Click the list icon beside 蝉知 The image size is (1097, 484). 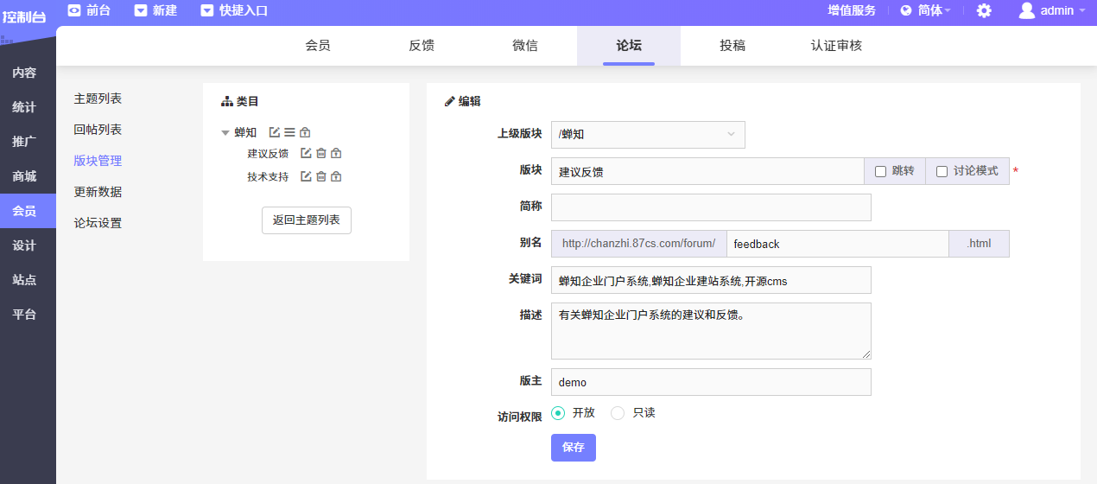(289, 132)
